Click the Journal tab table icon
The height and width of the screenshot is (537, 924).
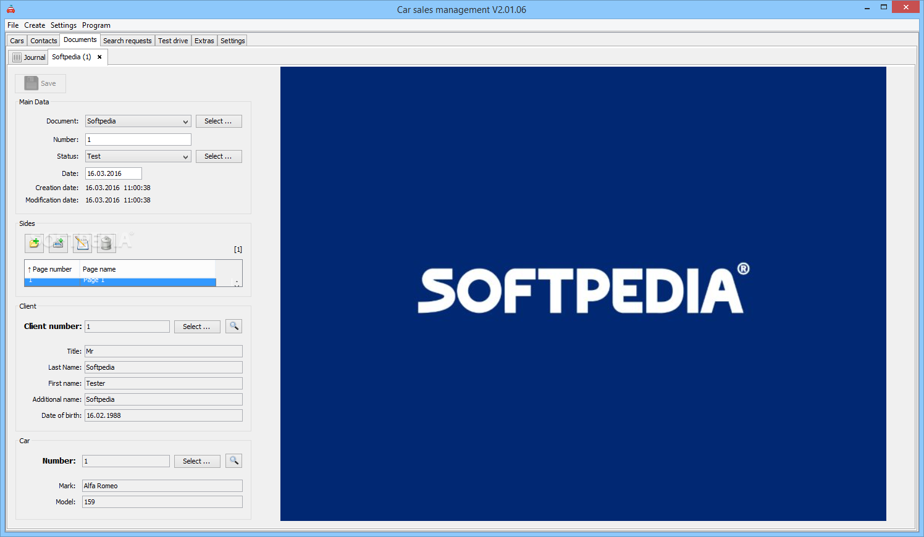pyautogui.click(x=17, y=57)
